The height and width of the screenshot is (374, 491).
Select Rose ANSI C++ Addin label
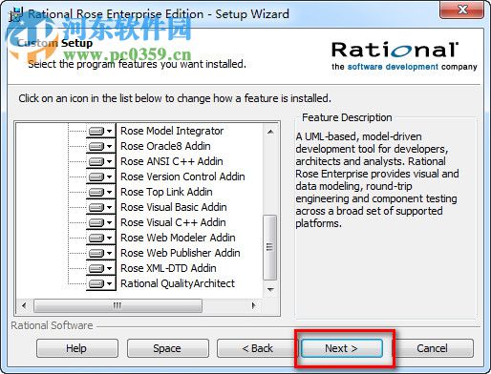(x=172, y=161)
